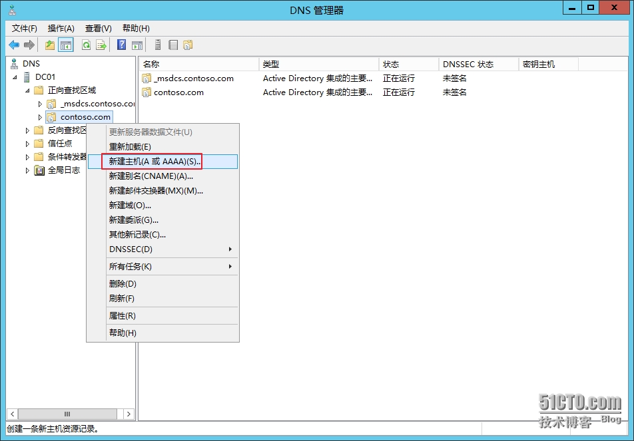Viewport: 634px width, 441px height.
Task: Click the green Refresh toolbar icon
Action: pos(86,45)
